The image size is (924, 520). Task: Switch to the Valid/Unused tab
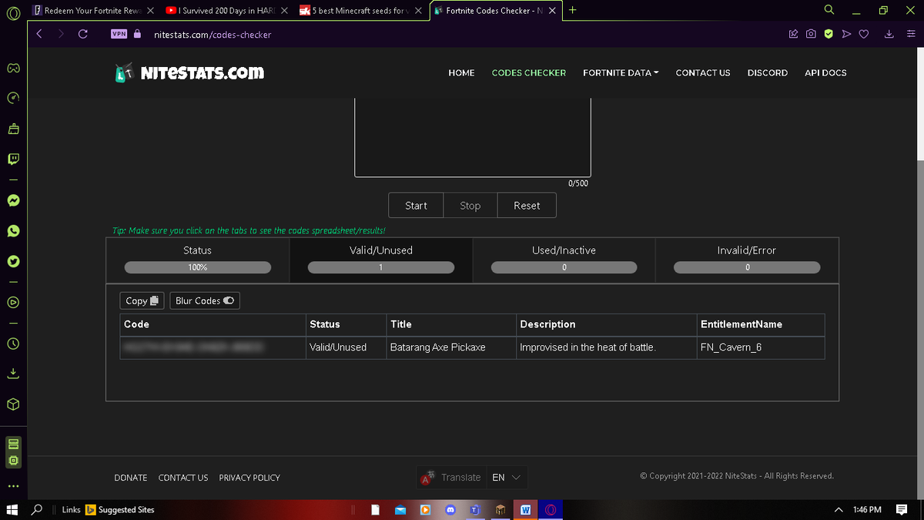(381, 260)
